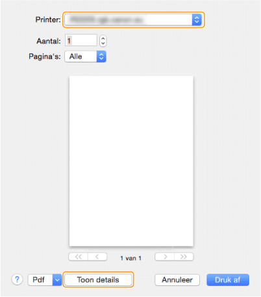Click the blue arrows of Printer popup
The width and height of the screenshot is (261, 297).
pos(197,19)
